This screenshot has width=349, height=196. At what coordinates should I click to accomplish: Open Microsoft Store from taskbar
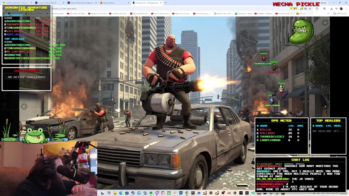127,193
